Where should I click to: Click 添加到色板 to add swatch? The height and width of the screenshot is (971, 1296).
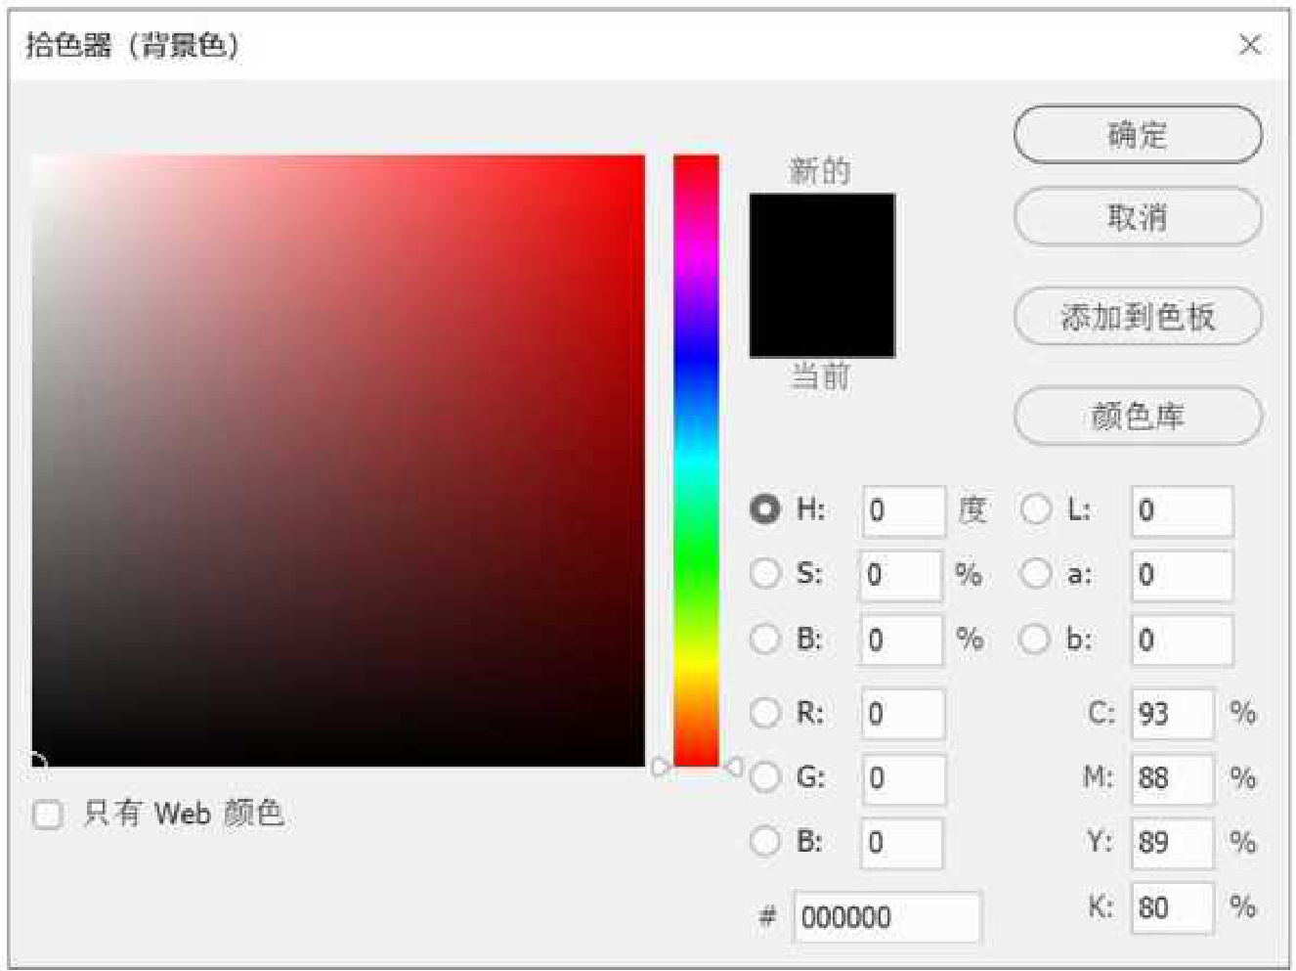pyautogui.click(x=1137, y=316)
